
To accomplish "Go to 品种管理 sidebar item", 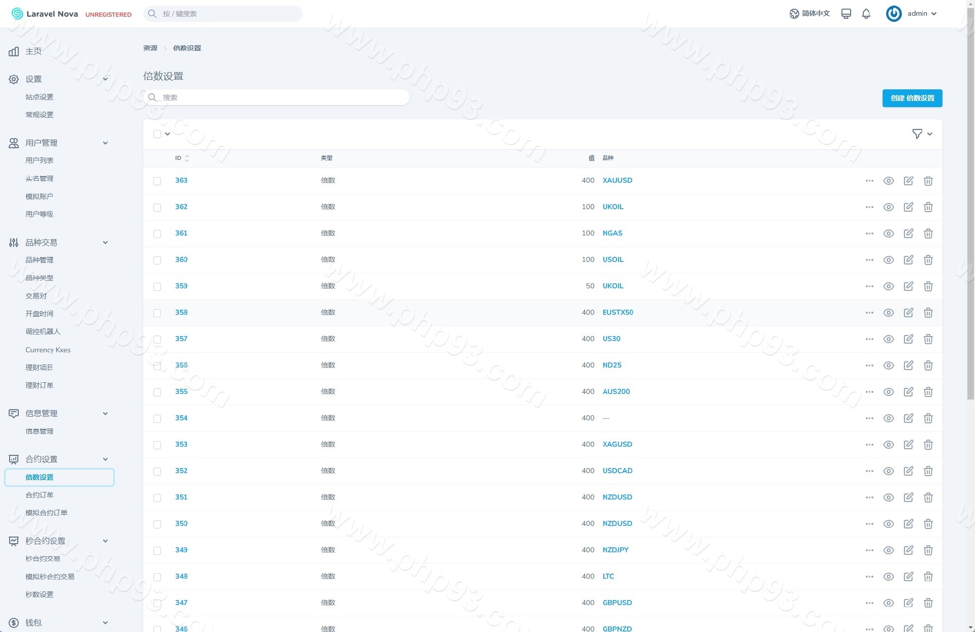I will click(39, 260).
